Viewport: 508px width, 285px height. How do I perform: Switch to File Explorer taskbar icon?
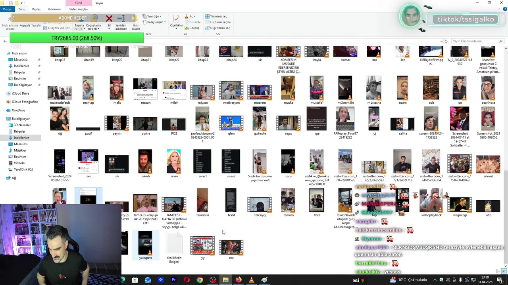click(x=225, y=280)
